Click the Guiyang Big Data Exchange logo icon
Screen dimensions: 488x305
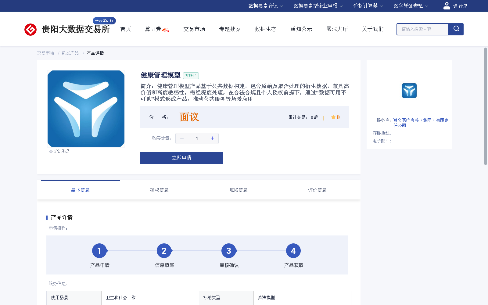(30, 30)
